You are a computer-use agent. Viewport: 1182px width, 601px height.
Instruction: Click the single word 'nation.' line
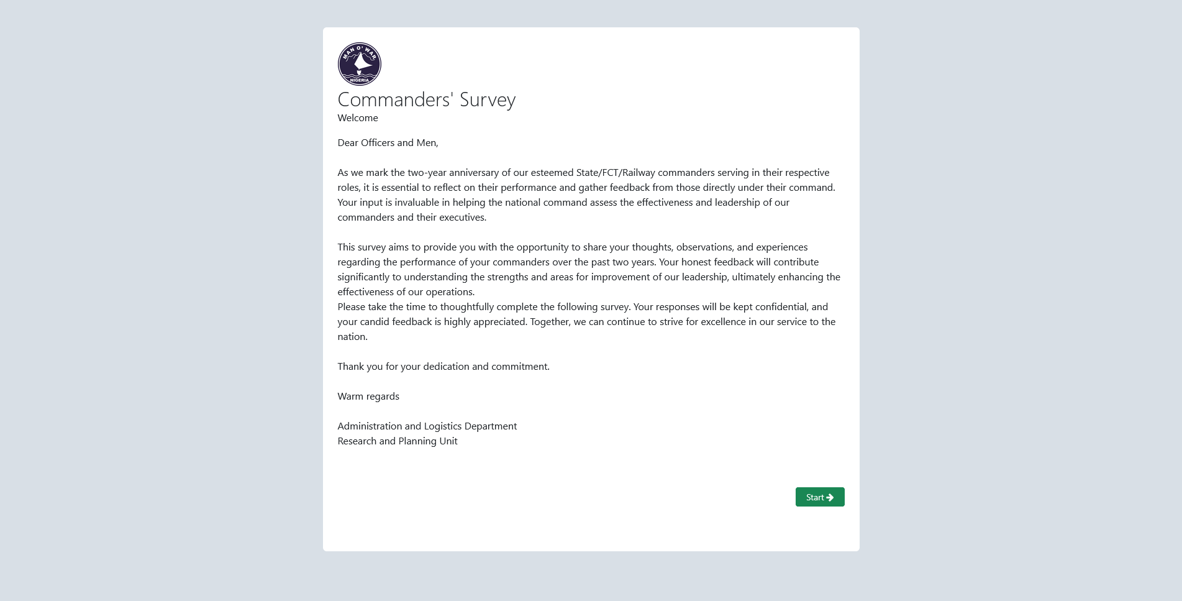coord(353,337)
